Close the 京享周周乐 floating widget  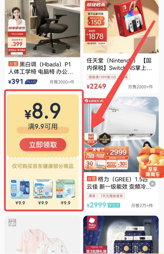coord(152,184)
